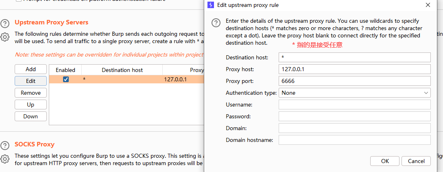Click the Add rule button

point(31,69)
